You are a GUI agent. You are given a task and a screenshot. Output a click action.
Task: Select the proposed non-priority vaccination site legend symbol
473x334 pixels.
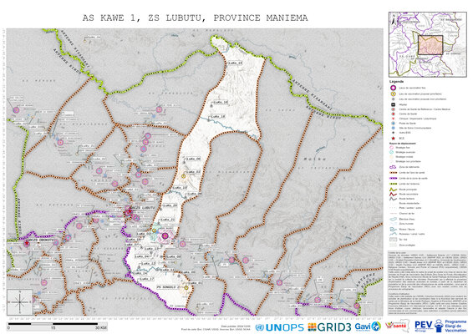[393, 99]
